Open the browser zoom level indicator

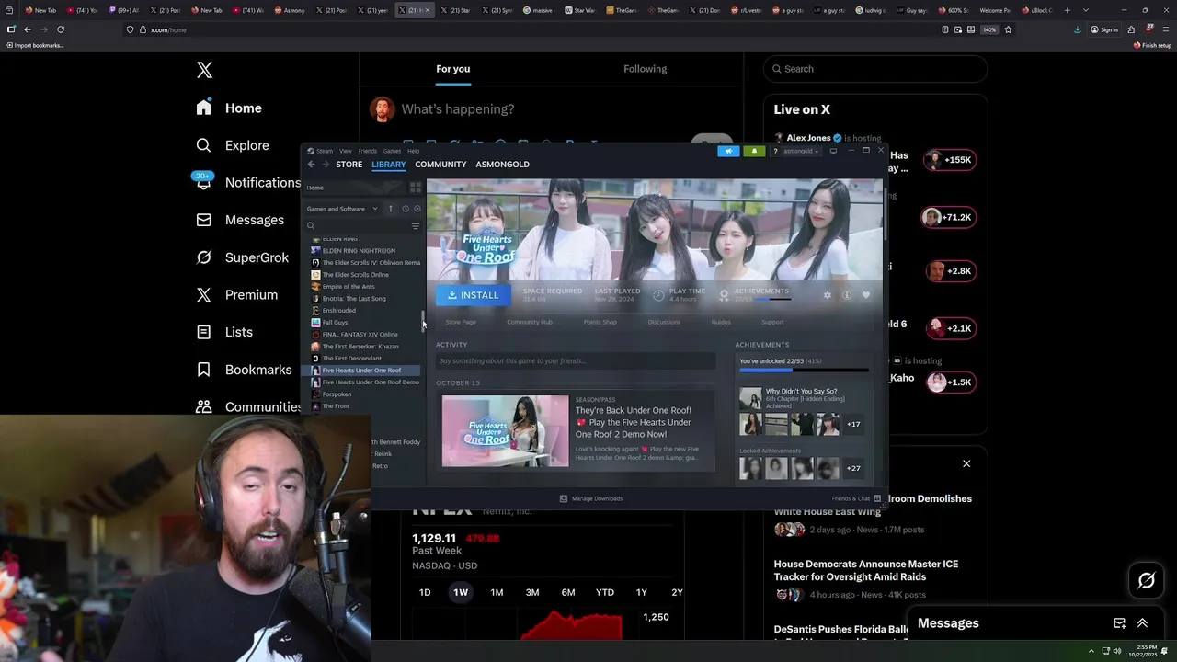point(989,29)
